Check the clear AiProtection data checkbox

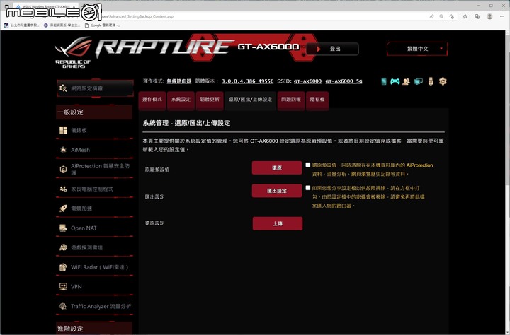coord(308,165)
